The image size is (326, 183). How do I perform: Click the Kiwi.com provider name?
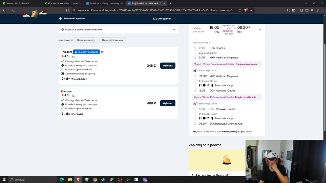pos(67,91)
